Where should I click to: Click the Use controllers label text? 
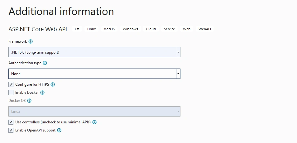53,122
